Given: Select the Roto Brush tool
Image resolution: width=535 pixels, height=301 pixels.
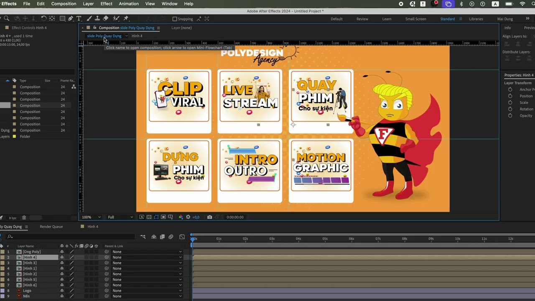Looking at the screenshot, I should tap(116, 18).
